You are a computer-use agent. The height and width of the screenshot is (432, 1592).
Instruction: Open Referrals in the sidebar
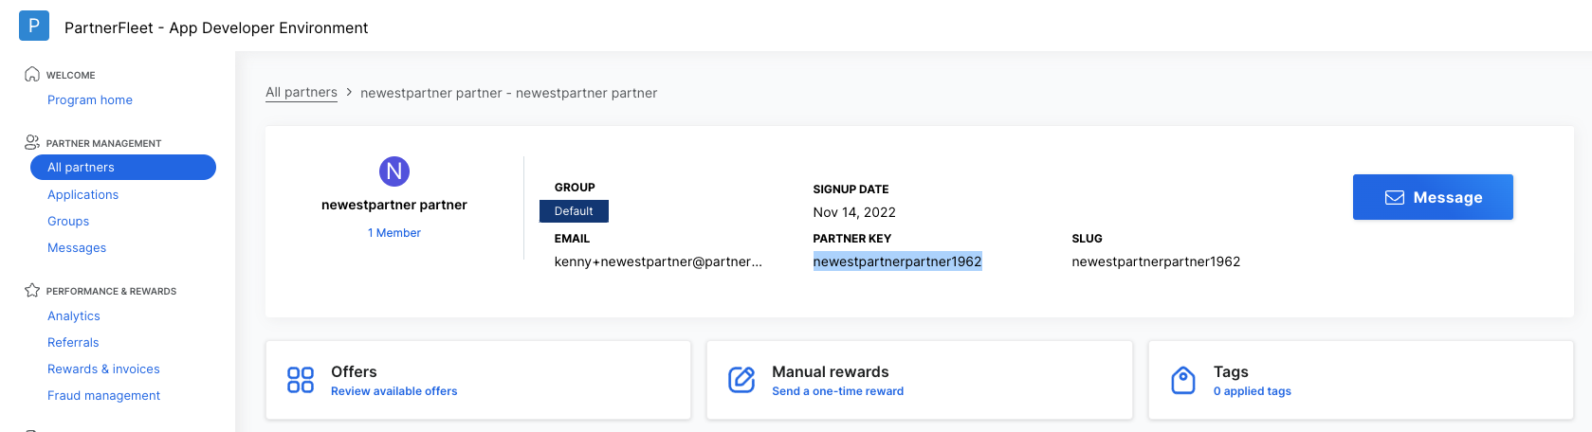[73, 342]
